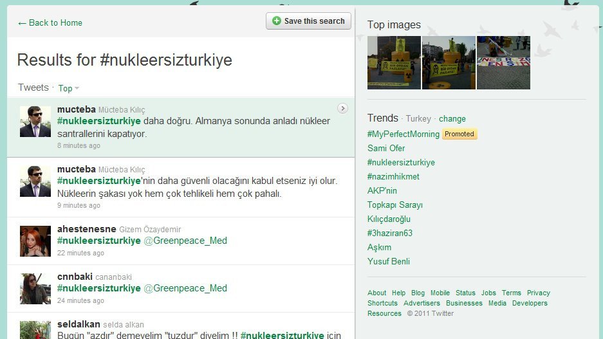The width and height of the screenshot is (603, 339).
Task: Open the Businesses footer link
Action: pyautogui.click(x=464, y=303)
